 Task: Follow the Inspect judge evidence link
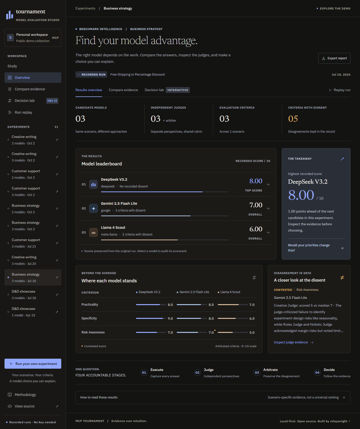click(x=294, y=342)
